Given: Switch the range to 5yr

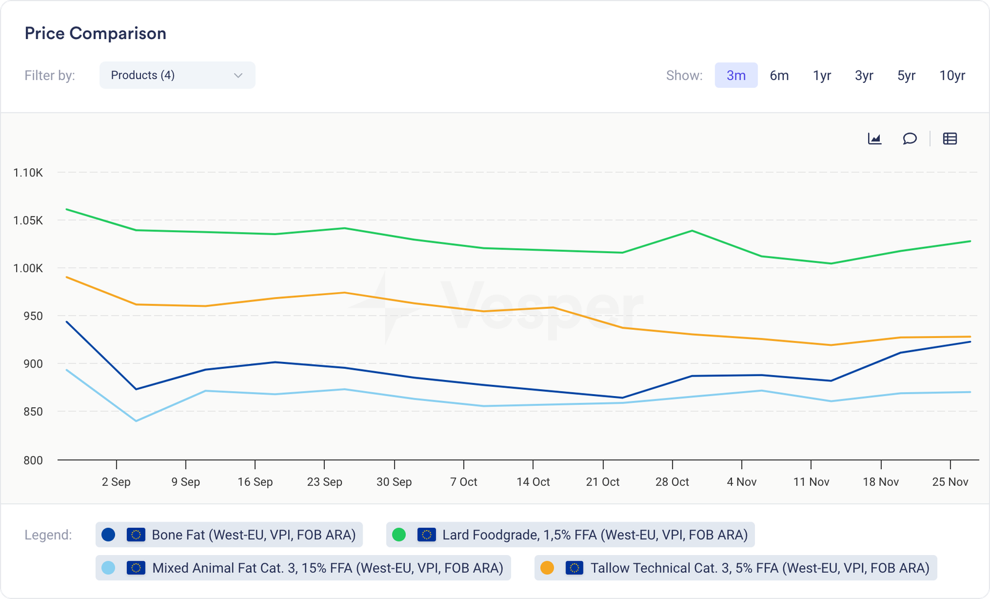Looking at the screenshot, I should pos(906,75).
